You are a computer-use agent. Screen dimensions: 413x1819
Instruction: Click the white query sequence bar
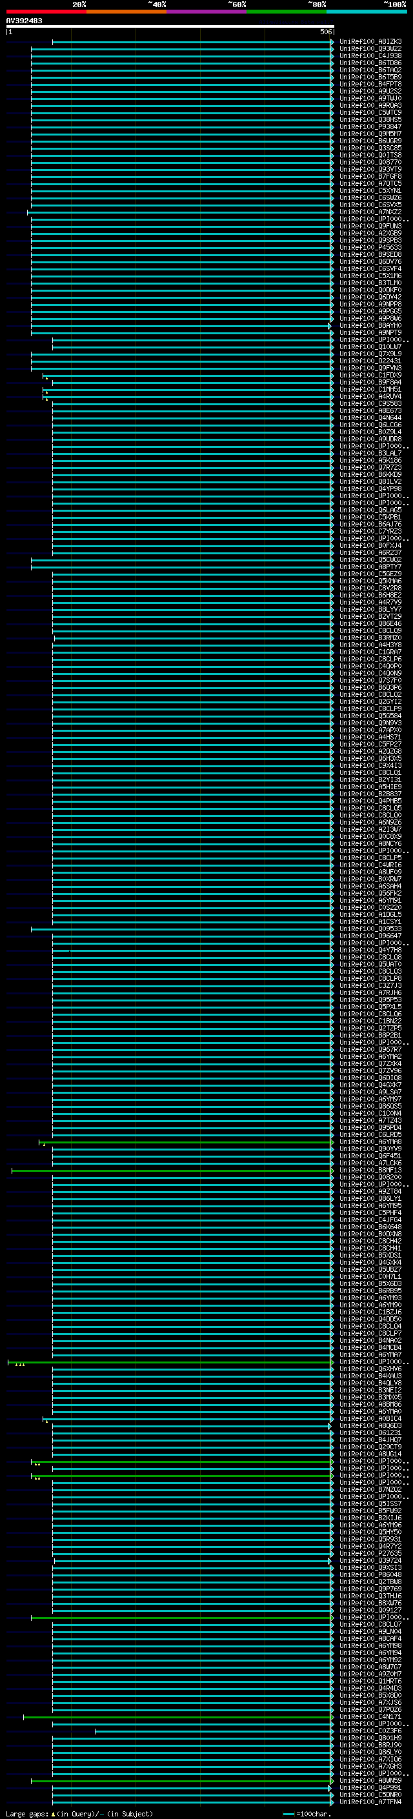(170, 26)
